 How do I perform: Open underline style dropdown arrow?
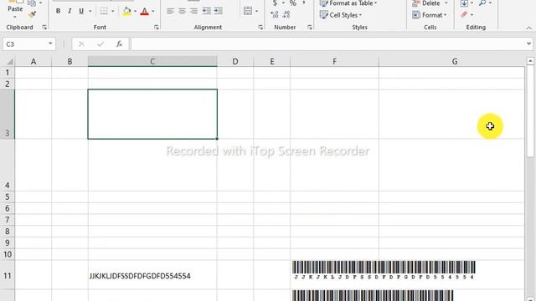(x=90, y=11)
